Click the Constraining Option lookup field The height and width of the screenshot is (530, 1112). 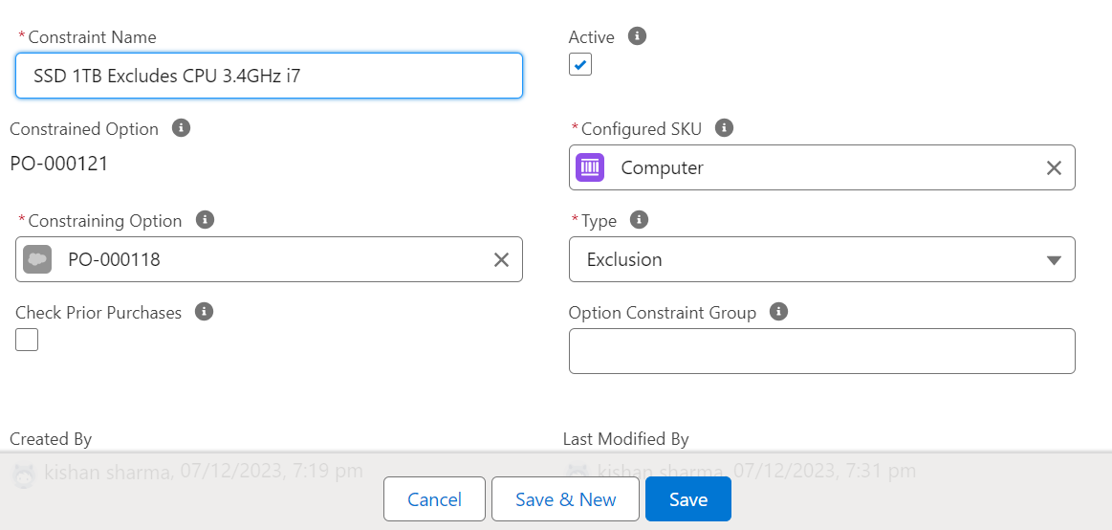click(x=277, y=259)
